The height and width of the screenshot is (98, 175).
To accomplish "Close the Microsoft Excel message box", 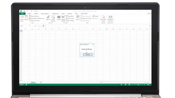I will pyautogui.click(x=93, y=44).
